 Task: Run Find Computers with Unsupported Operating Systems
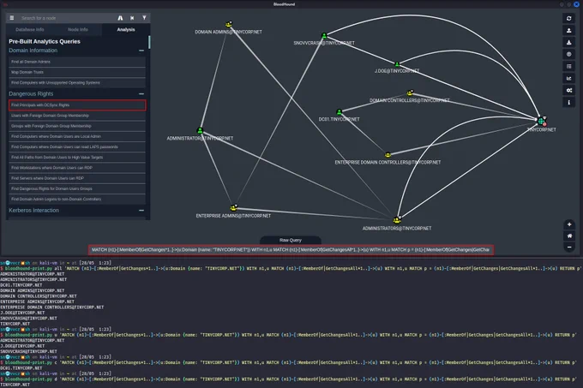[77, 83]
